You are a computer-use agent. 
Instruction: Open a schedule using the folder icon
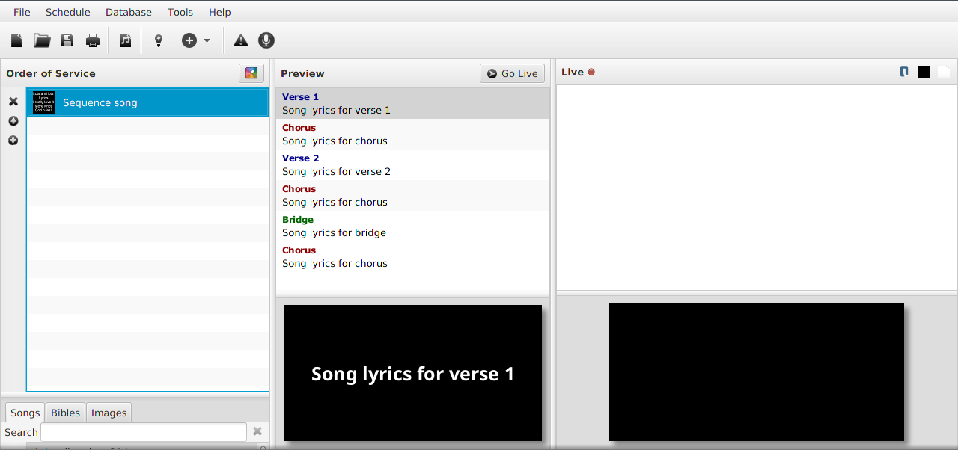[42, 40]
